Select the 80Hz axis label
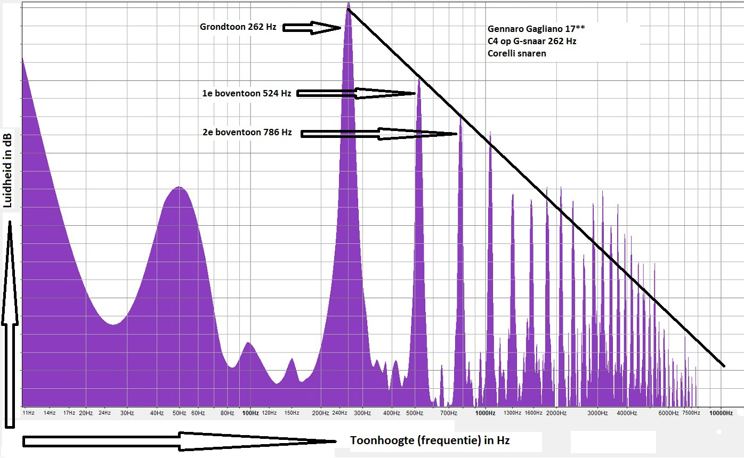This screenshot has width=744, height=458. click(x=227, y=413)
